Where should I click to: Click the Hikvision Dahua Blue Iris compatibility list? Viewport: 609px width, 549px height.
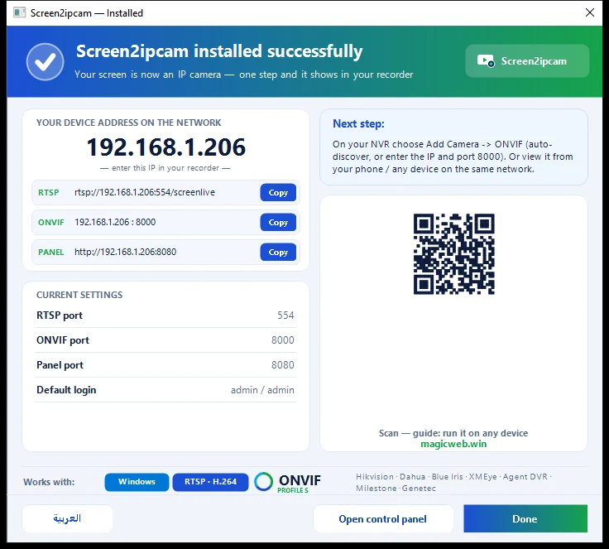click(453, 482)
